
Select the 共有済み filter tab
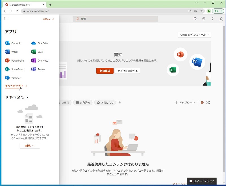[x=83, y=102]
